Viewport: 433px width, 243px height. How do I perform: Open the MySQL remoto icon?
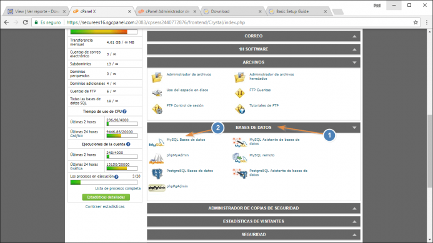tap(239, 158)
